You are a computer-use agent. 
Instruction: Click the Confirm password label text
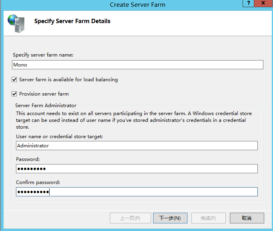pyautogui.click(x=38, y=182)
